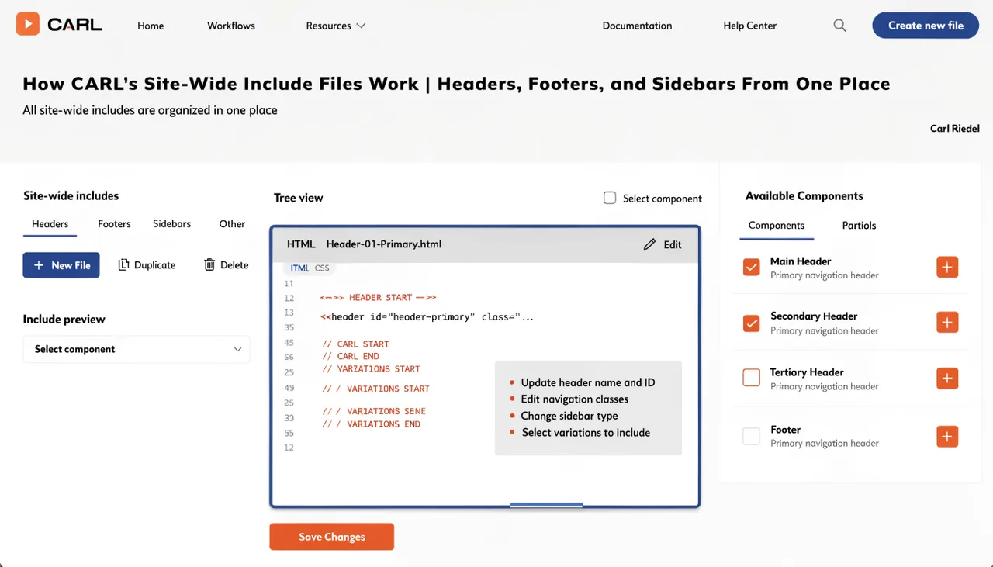
Task: Add Footer with plus icon
Action: [x=947, y=436]
